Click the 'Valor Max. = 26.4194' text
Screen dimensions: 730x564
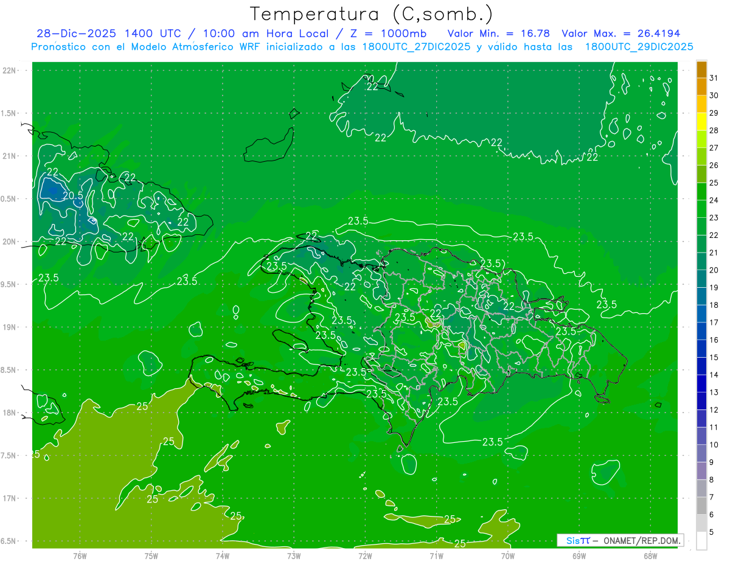621,33
